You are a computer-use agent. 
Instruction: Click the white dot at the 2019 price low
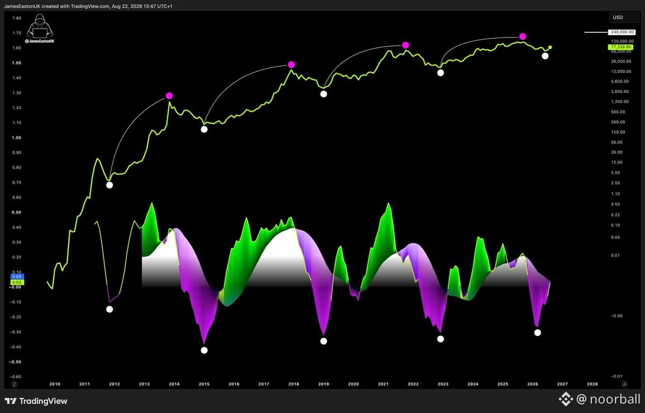[324, 94]
